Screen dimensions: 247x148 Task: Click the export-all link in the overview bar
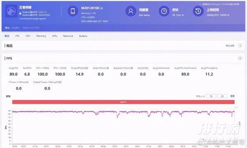click(230, 46)
